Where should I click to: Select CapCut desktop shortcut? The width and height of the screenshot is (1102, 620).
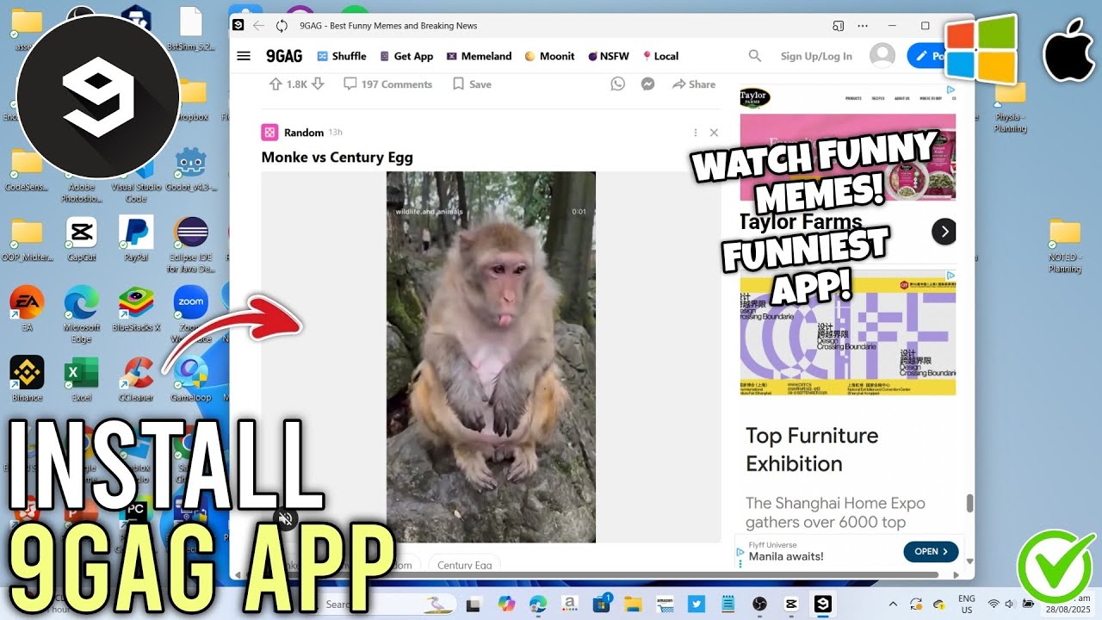pos(83,239)
